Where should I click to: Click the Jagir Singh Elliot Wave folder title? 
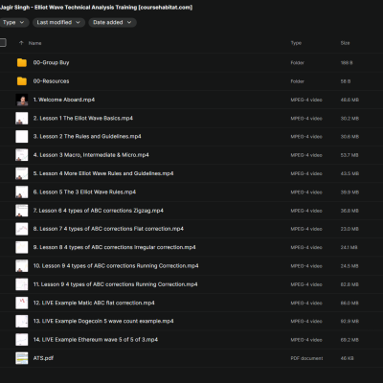pos(96,8)
